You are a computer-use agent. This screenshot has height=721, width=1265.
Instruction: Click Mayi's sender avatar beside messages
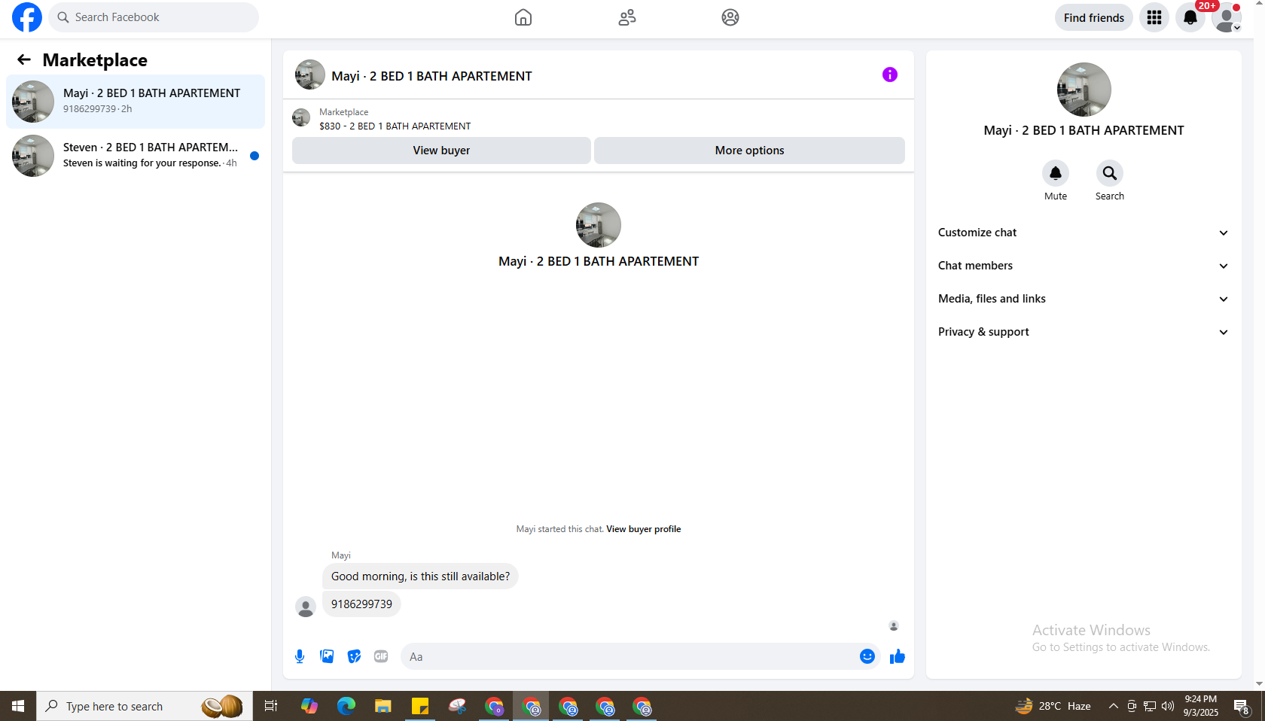coord(306,607)
